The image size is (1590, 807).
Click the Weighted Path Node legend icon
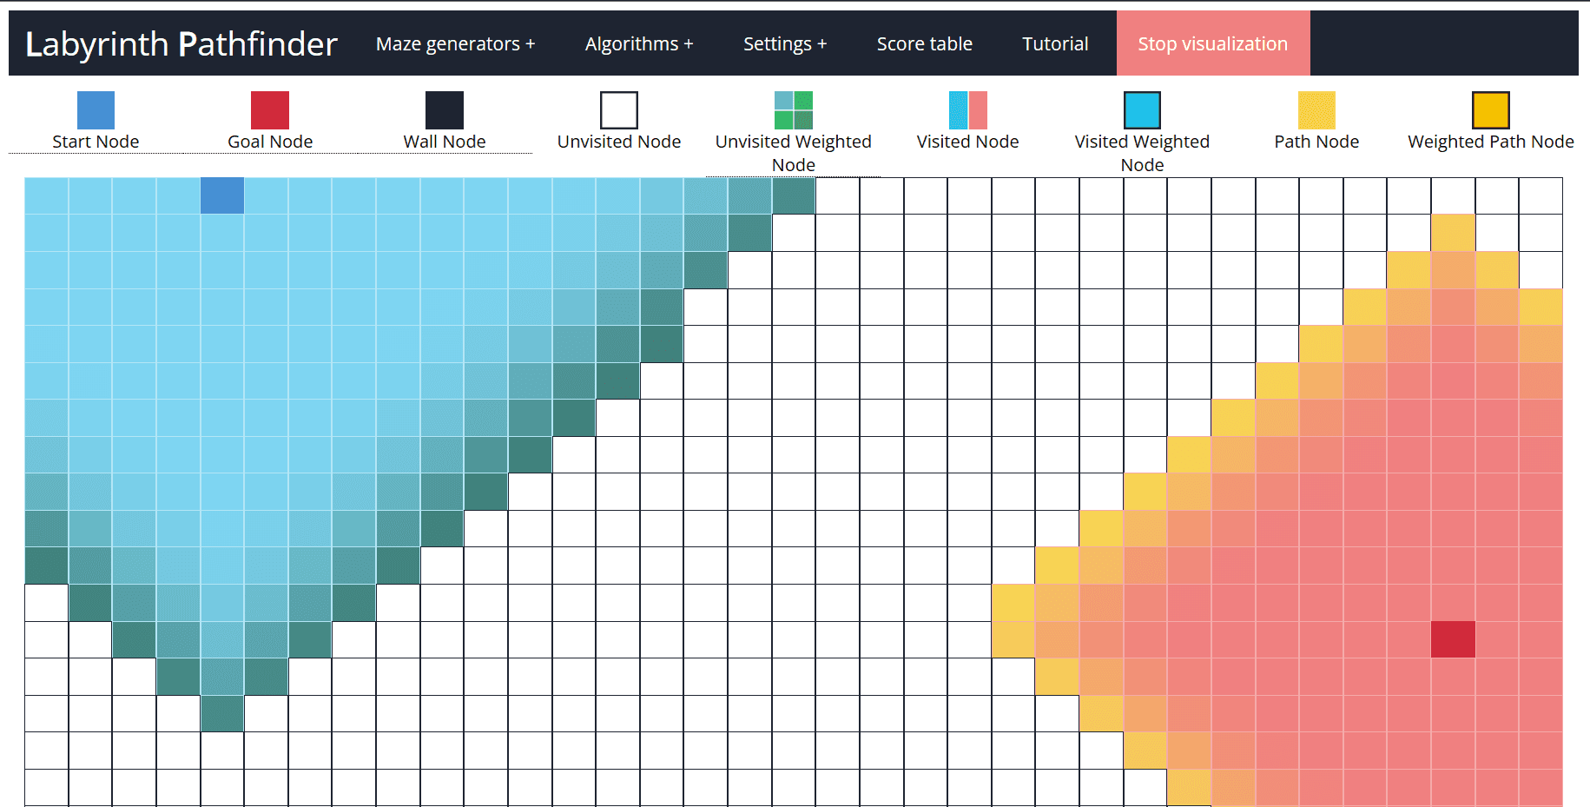coord(1491,110)
